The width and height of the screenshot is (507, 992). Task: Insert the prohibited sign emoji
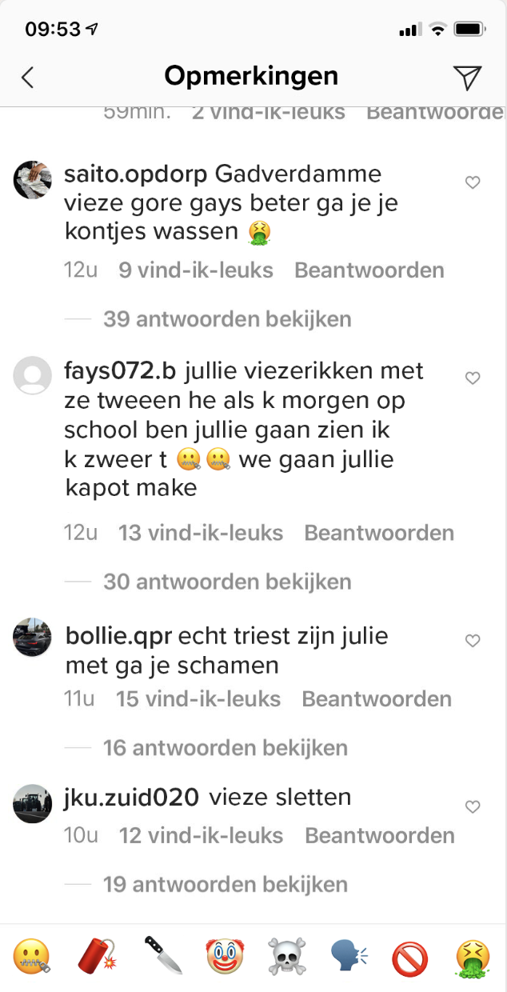[410, 957]
